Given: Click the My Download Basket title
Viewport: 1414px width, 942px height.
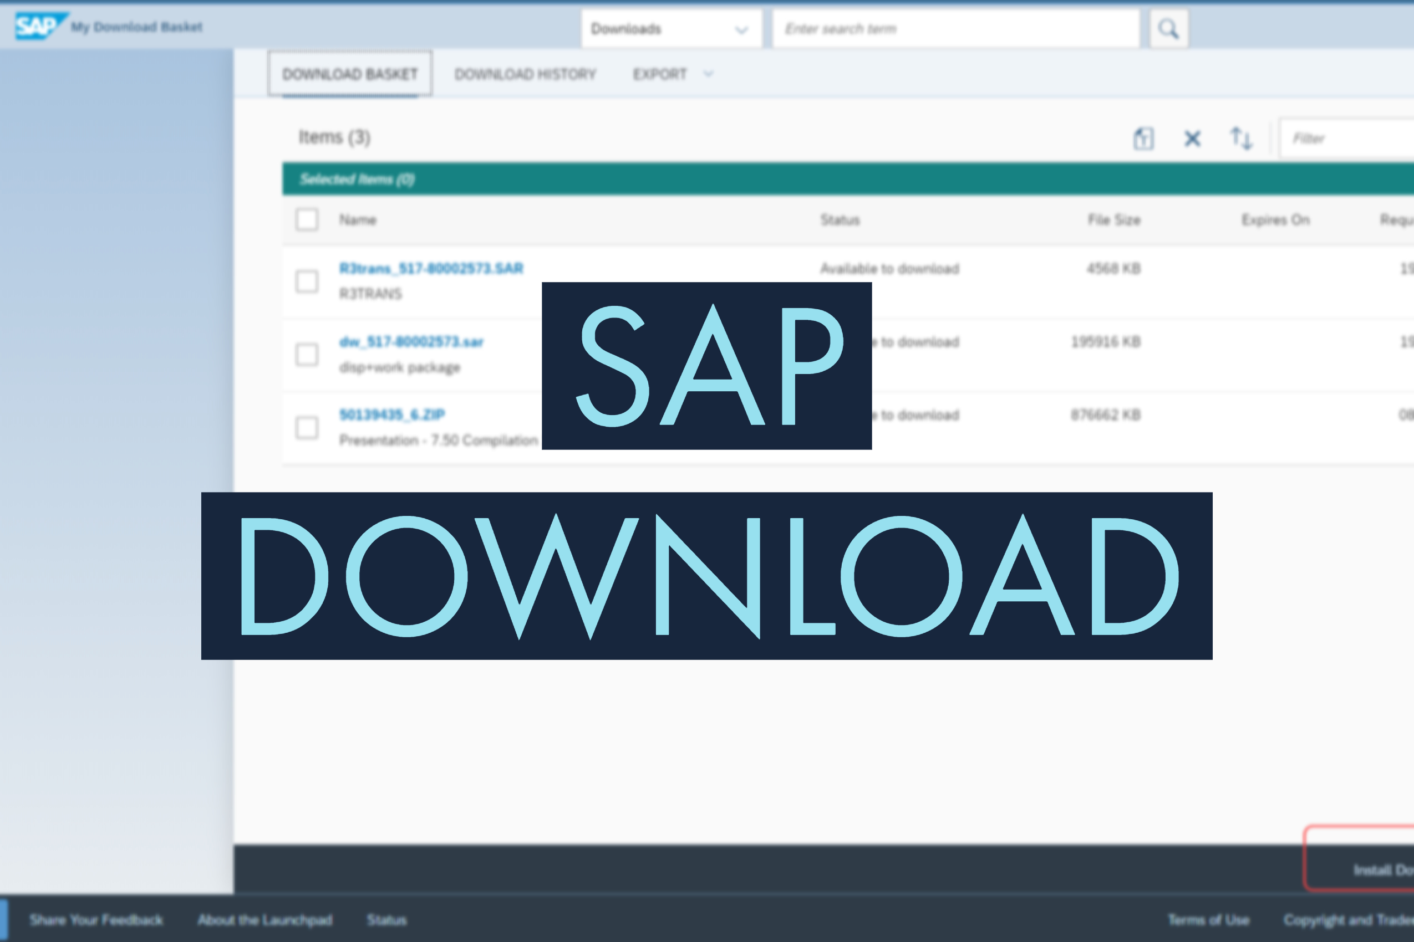Looking at the screenshot, I should click(136, 27).
